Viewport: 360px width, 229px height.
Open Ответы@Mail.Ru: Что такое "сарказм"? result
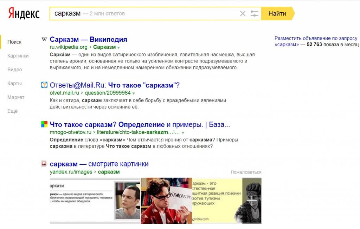click(x=115, y=85)
